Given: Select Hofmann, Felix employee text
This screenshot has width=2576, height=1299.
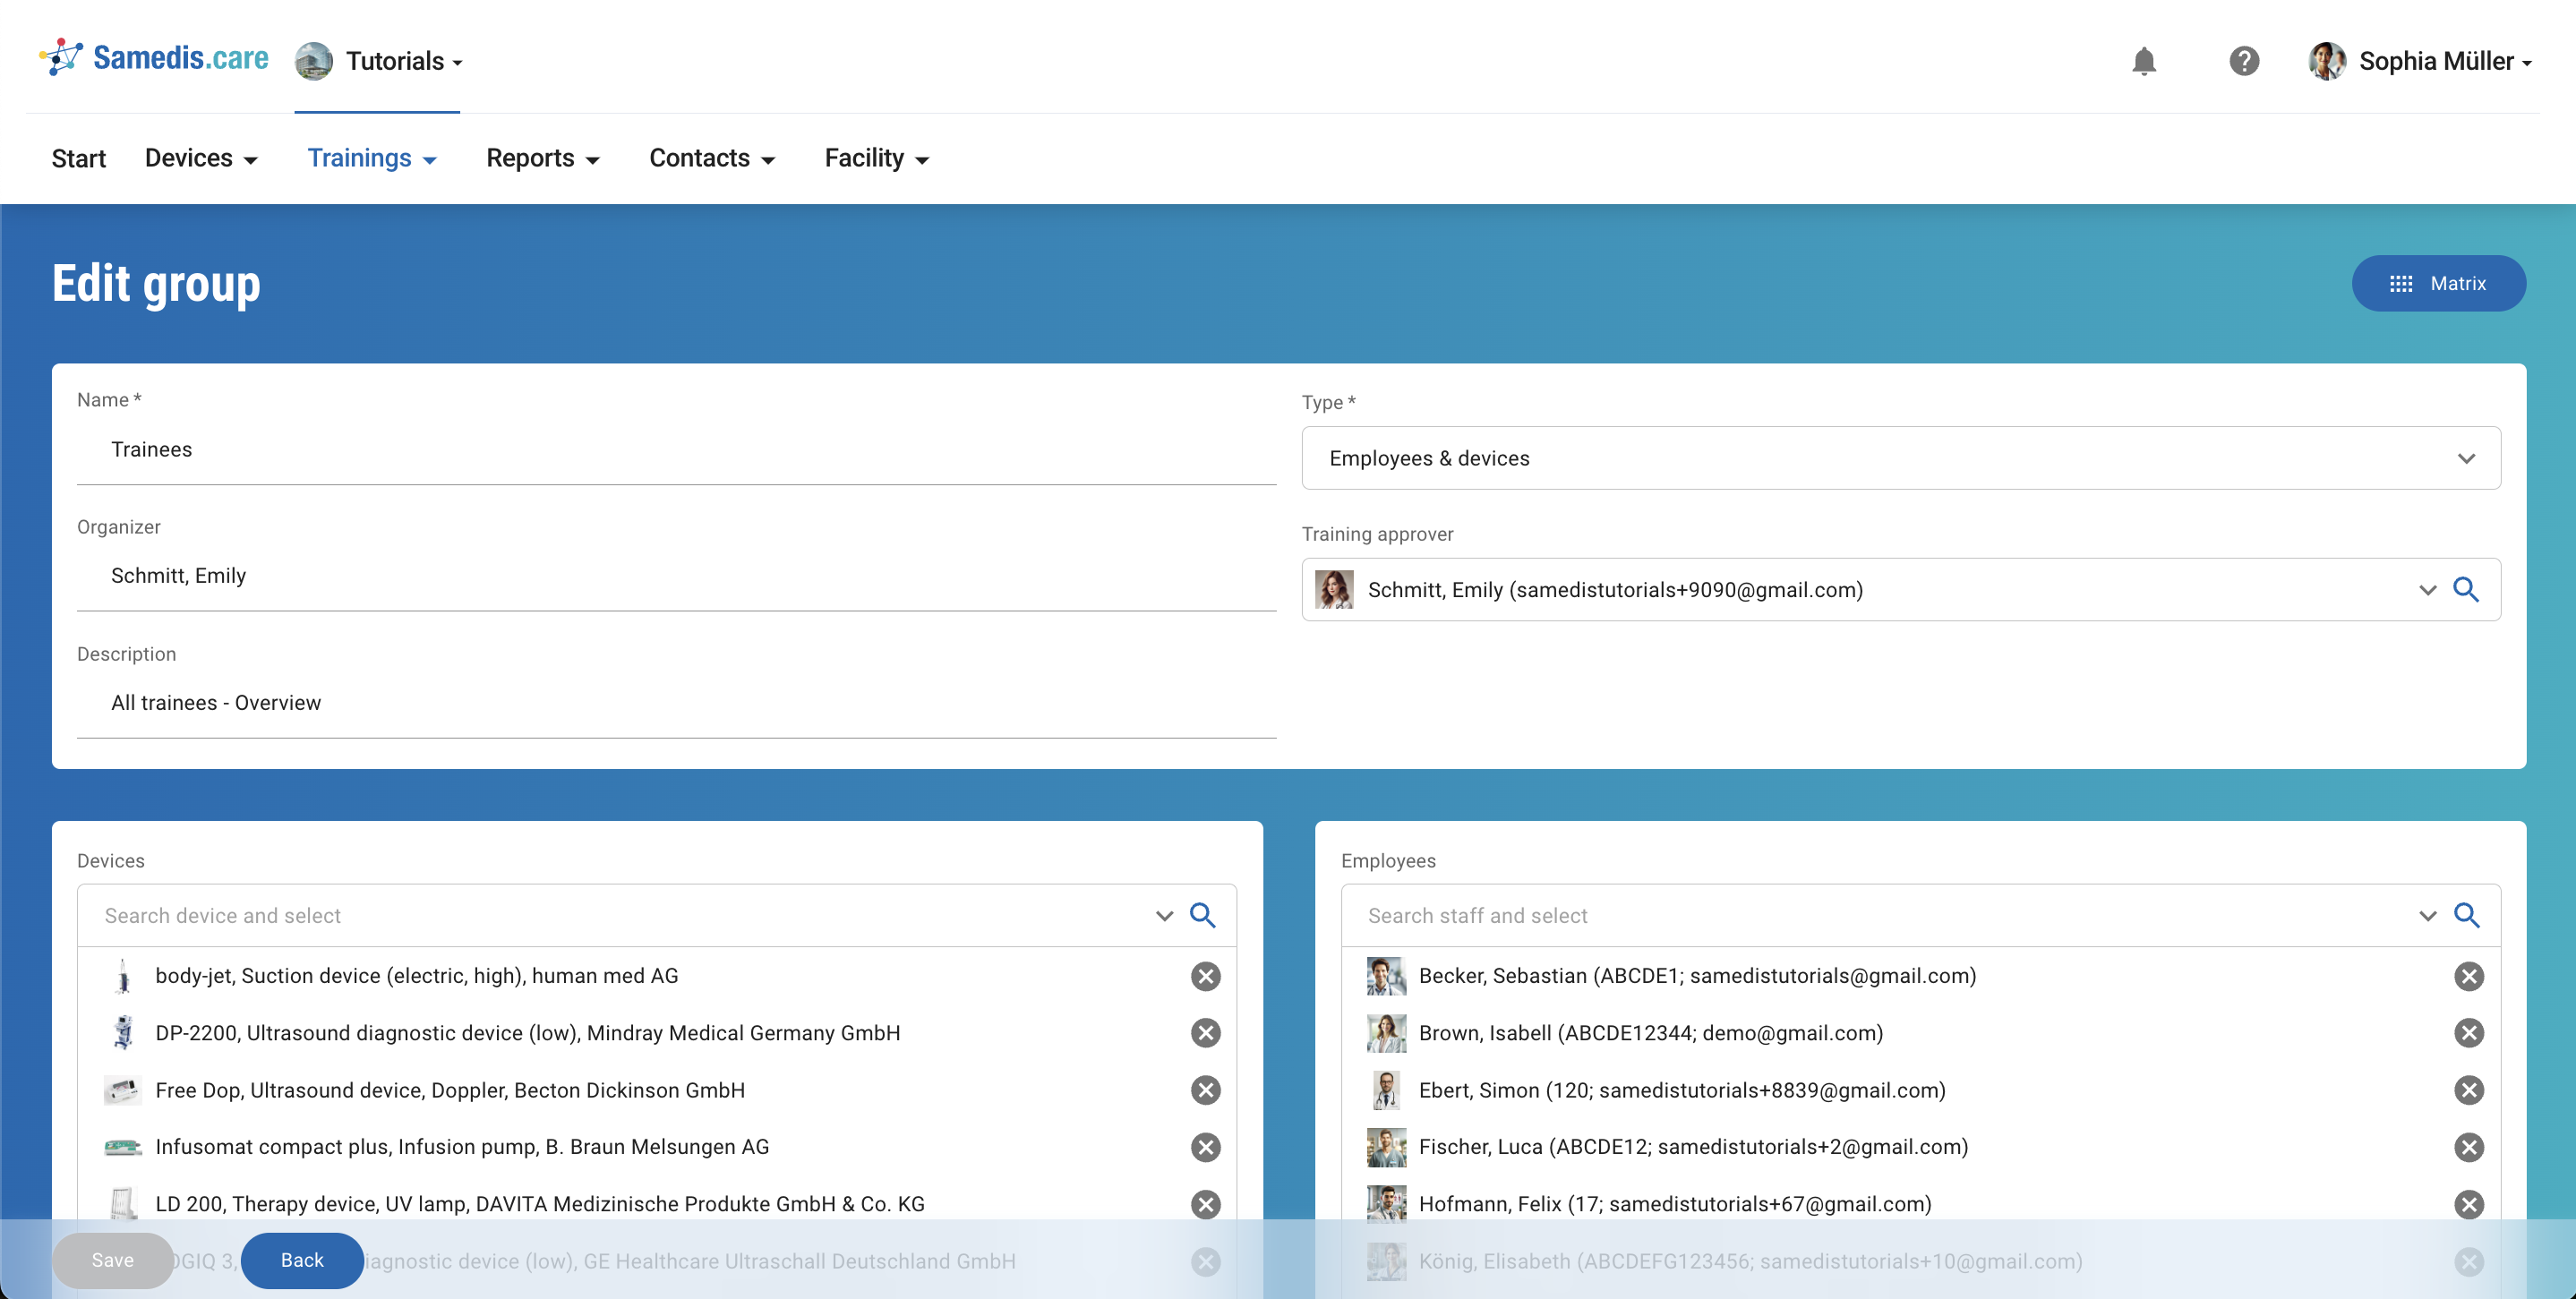Looking at the screenshot, I should (1675, 1204).
